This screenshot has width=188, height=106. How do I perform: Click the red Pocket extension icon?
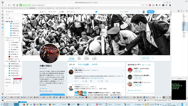(150, 5)
